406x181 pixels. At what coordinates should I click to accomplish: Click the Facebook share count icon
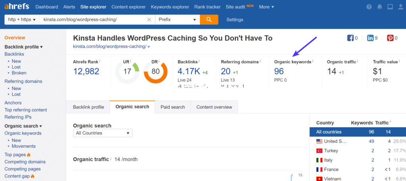click(350, 38)
